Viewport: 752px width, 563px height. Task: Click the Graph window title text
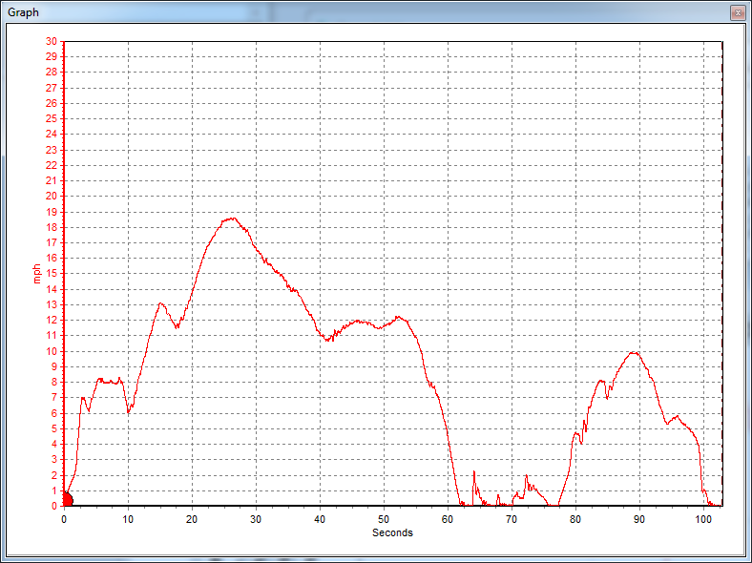(24, 12)
